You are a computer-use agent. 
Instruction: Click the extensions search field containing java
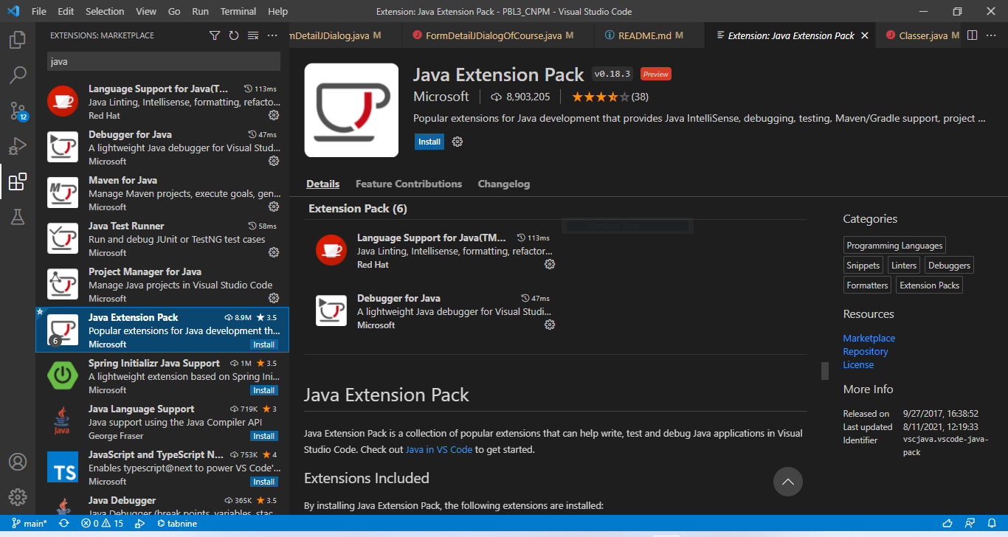(164, 61)
